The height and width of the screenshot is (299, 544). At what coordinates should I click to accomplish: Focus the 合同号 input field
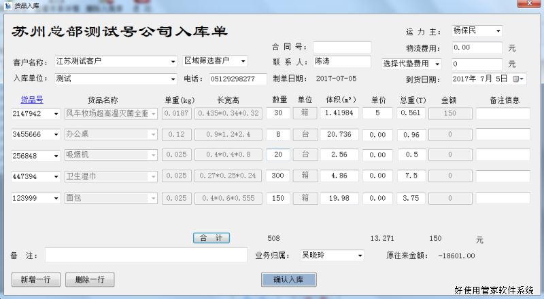[x=342, y=47]
